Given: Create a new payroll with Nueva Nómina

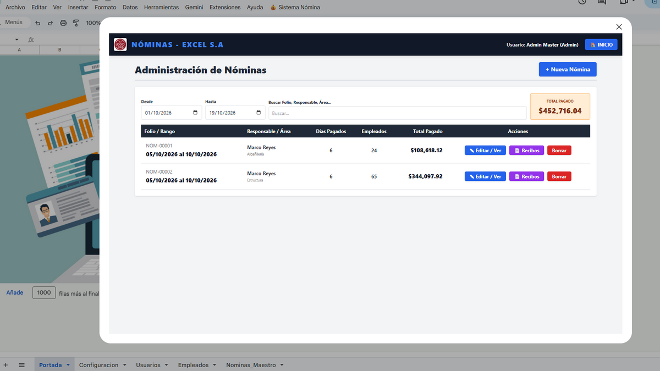Looking at the screenshot, I should coord(568,69).
